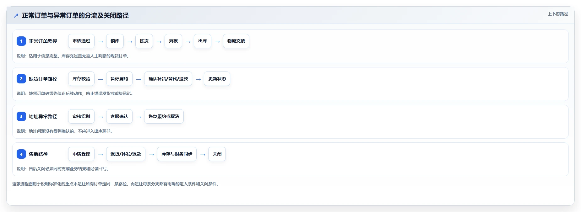The image size is (581, 212).
Task: Select the 退货/补发/退款 step
Action: pos(126,154)
